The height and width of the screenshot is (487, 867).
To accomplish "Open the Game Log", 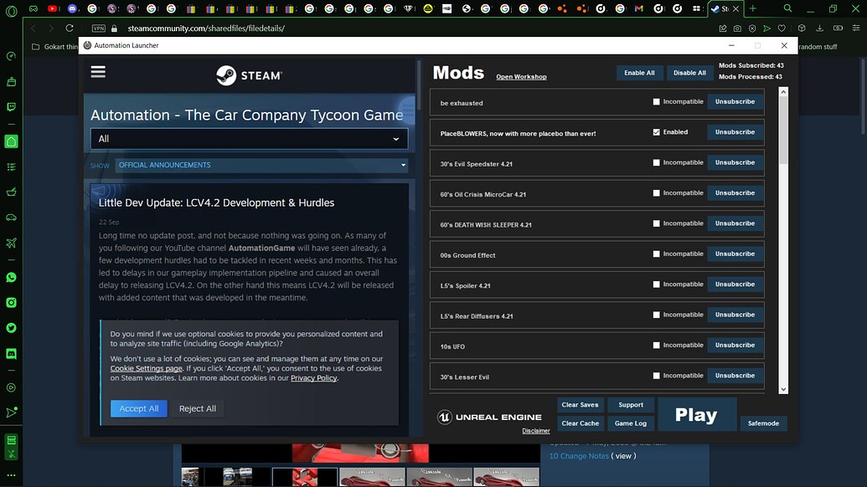I will point(630,423).
